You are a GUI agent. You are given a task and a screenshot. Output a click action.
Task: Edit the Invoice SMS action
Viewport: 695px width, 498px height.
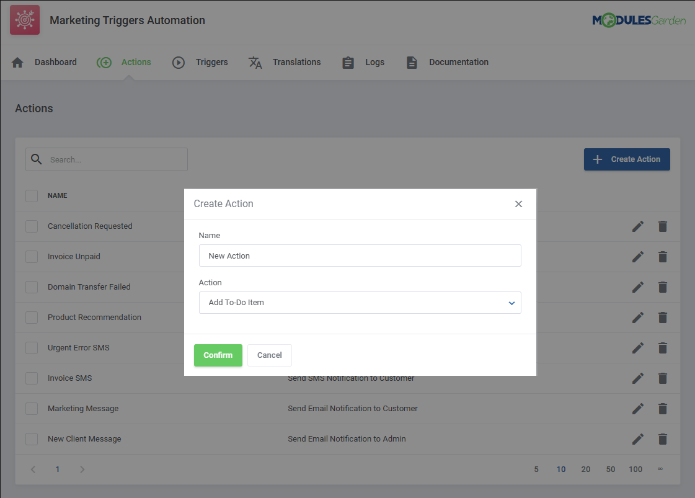click(x=638, y=378)
